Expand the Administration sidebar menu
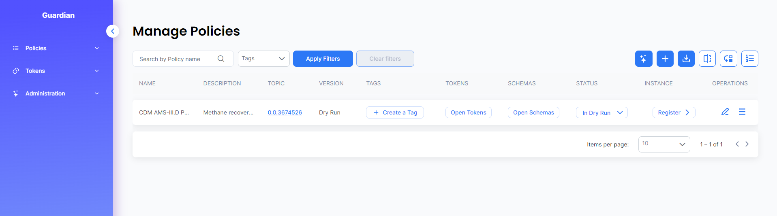This screenshot has height=216, width=777. click(x=56, y=93)
